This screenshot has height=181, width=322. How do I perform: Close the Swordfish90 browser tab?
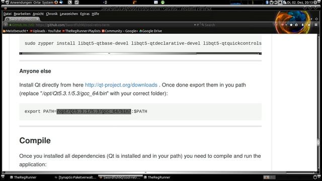37,19
